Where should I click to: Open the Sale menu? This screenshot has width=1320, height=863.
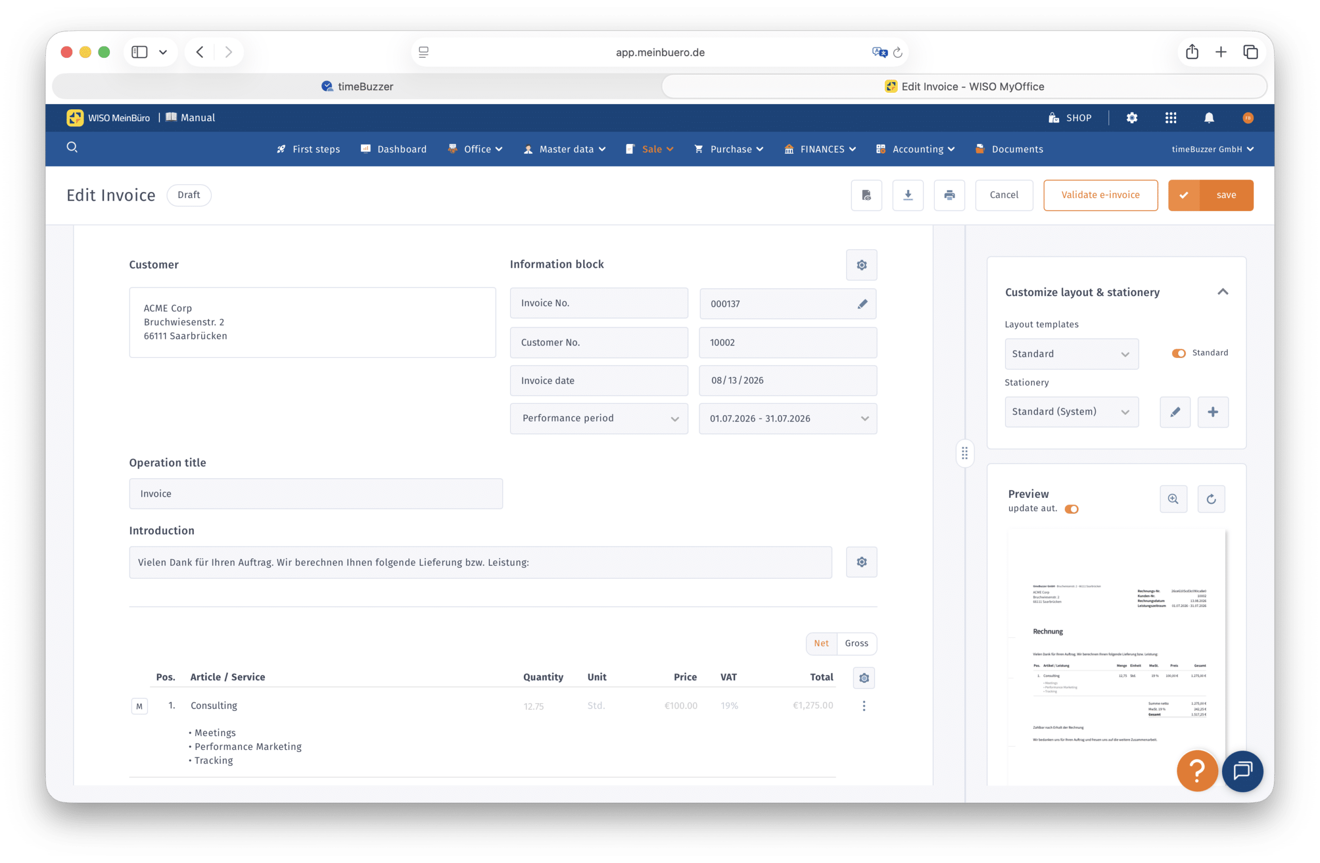tap(650, 149)
